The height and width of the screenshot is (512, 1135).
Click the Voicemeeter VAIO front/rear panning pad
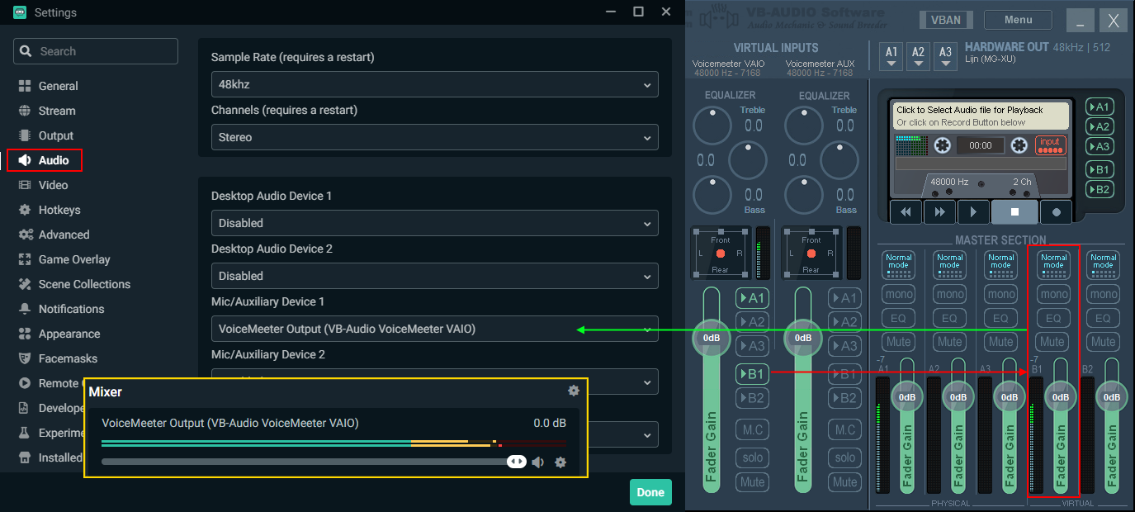(x=721, y=253)
